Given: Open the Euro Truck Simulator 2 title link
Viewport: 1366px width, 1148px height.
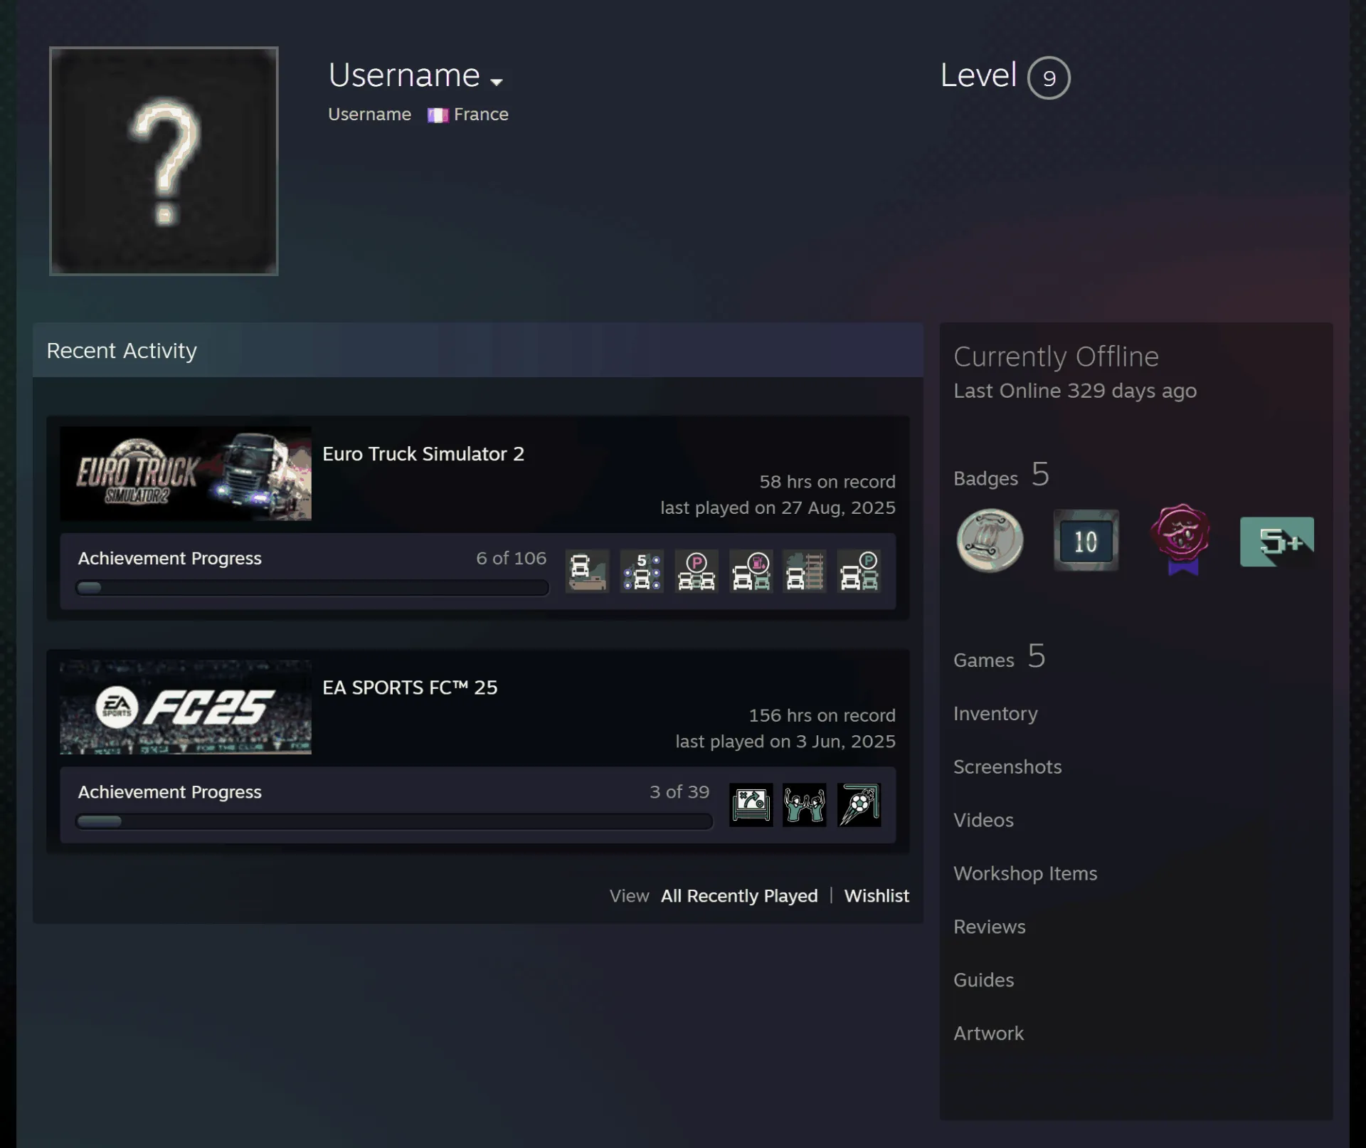Looking at the screenshot, I should (x=423, y=454).
